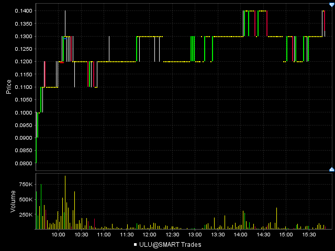
Task: Click the 11:30 time axis label
Action: pyautogui.click(x=127, y=235)
